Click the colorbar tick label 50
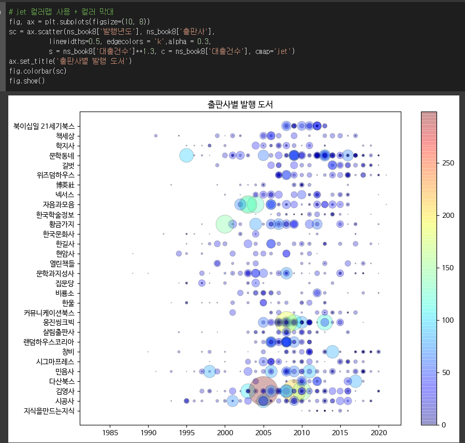465x443 pixels. (x=446, y=372)
